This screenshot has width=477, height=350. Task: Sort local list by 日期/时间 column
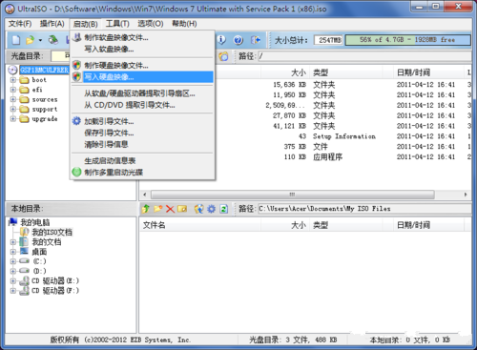point(428,225)
